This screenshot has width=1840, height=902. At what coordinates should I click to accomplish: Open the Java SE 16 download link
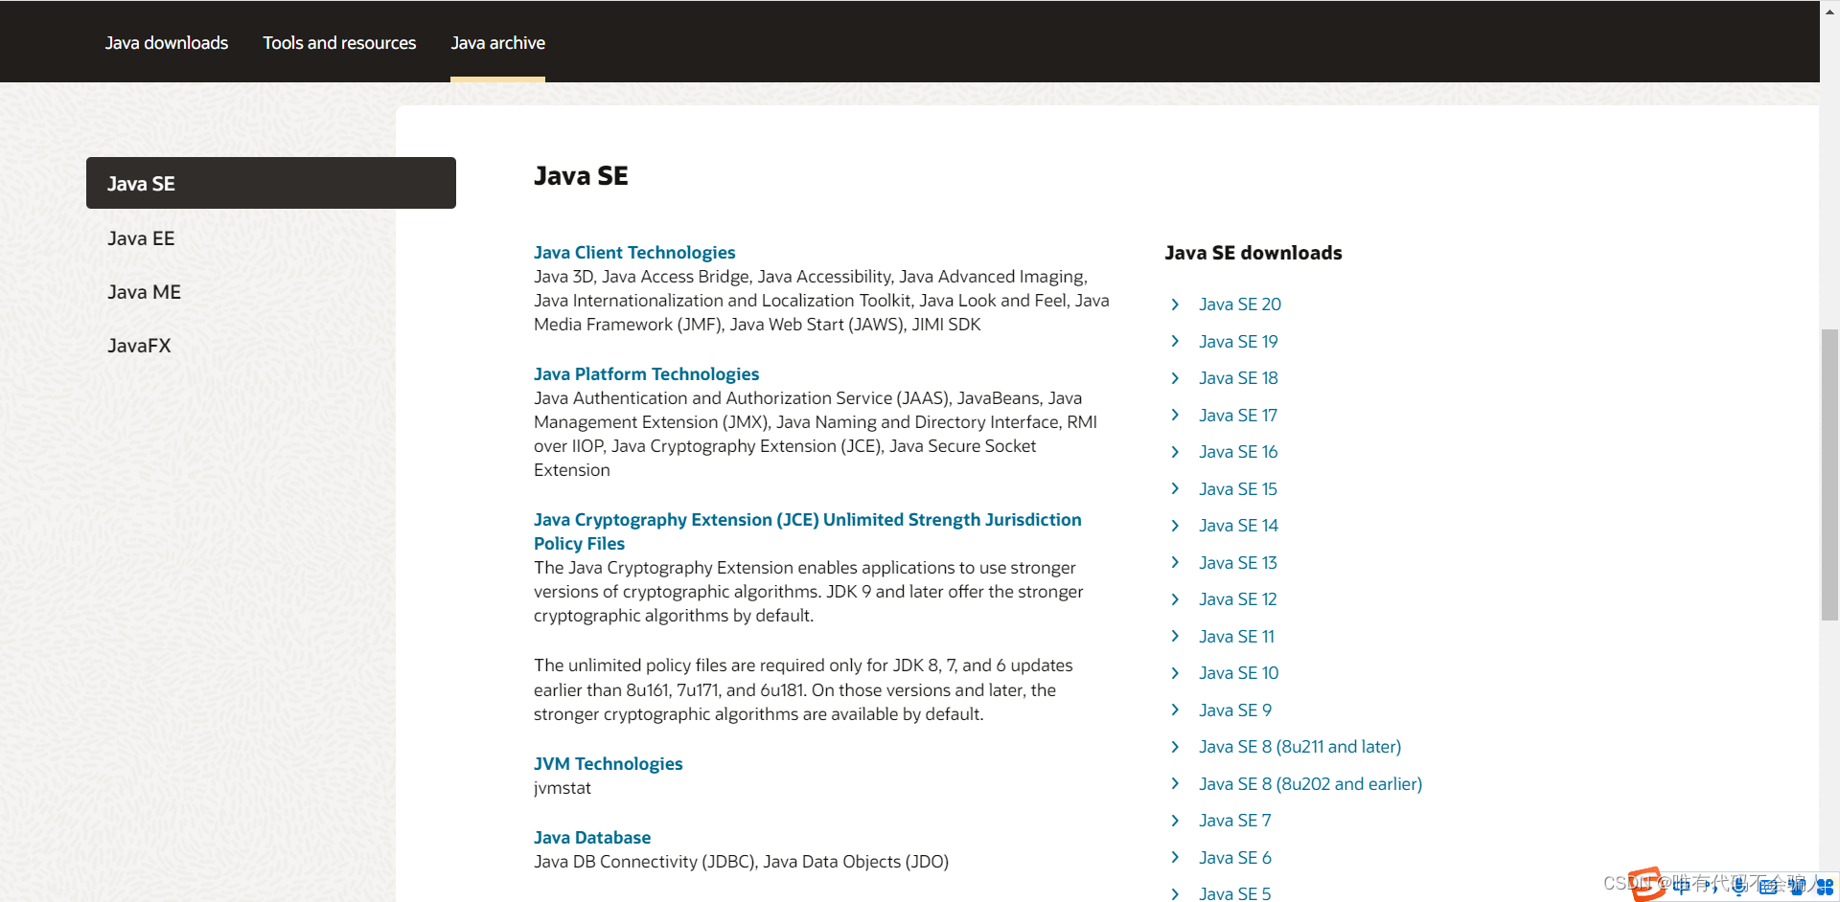(1238, 452)
